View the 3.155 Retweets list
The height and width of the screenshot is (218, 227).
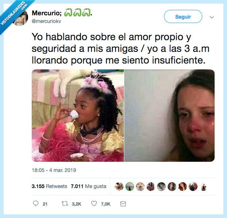pos(49,186)
